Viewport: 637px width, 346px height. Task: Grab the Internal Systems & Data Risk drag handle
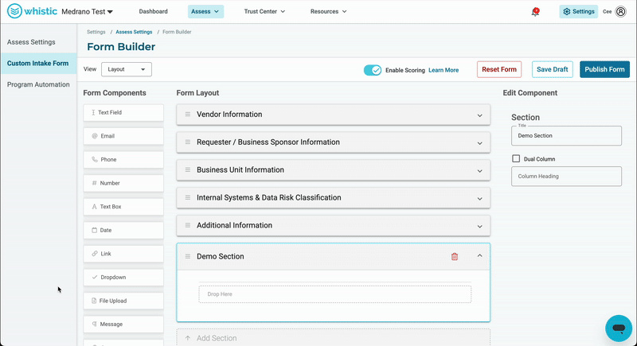click(188, 197)
